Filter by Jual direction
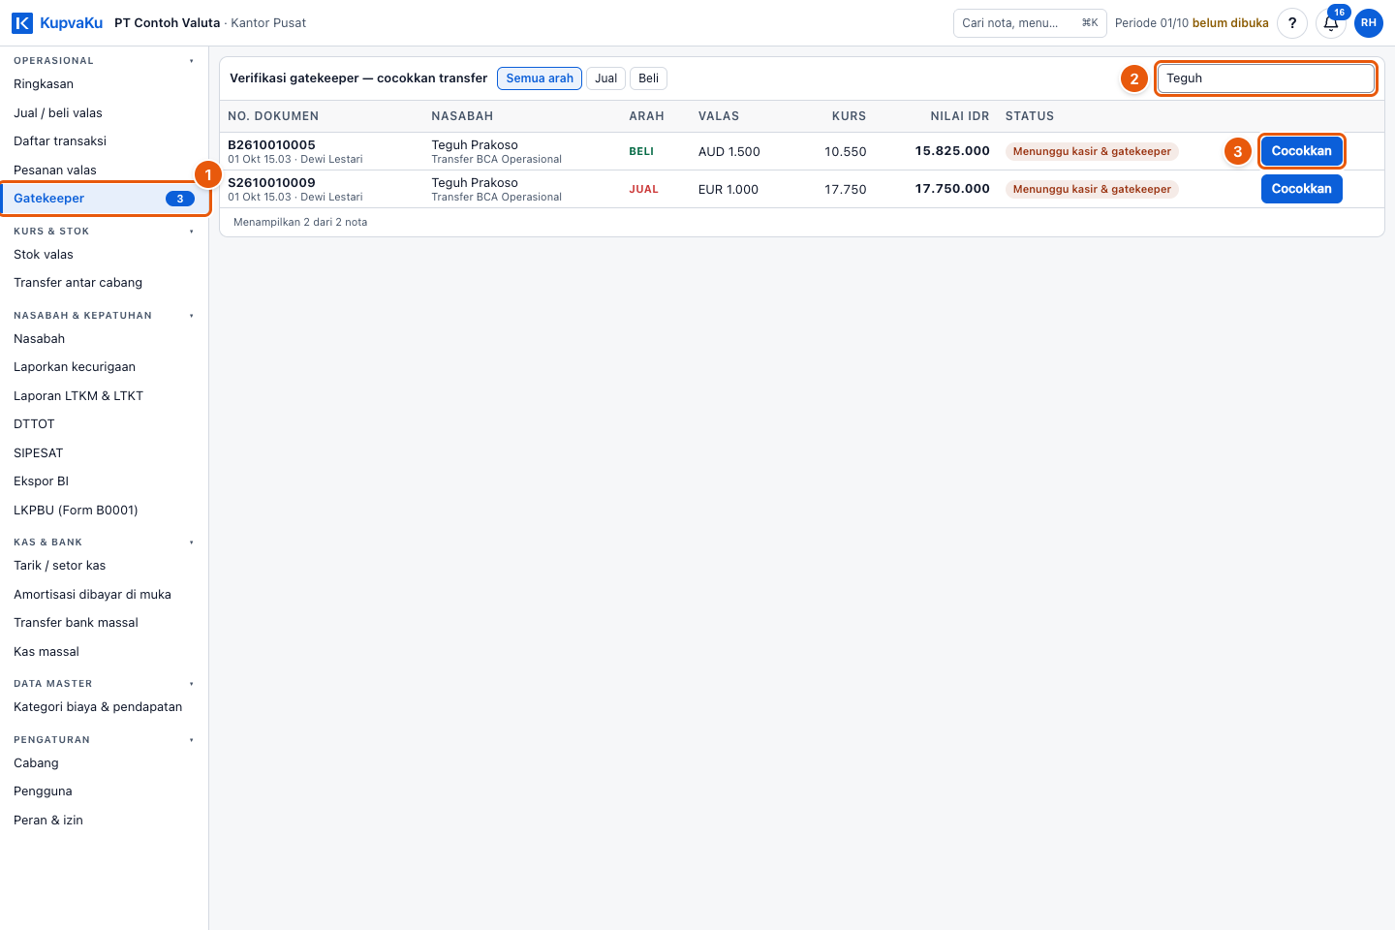Screen dimensions: 1395x930 tap(605, 78)
